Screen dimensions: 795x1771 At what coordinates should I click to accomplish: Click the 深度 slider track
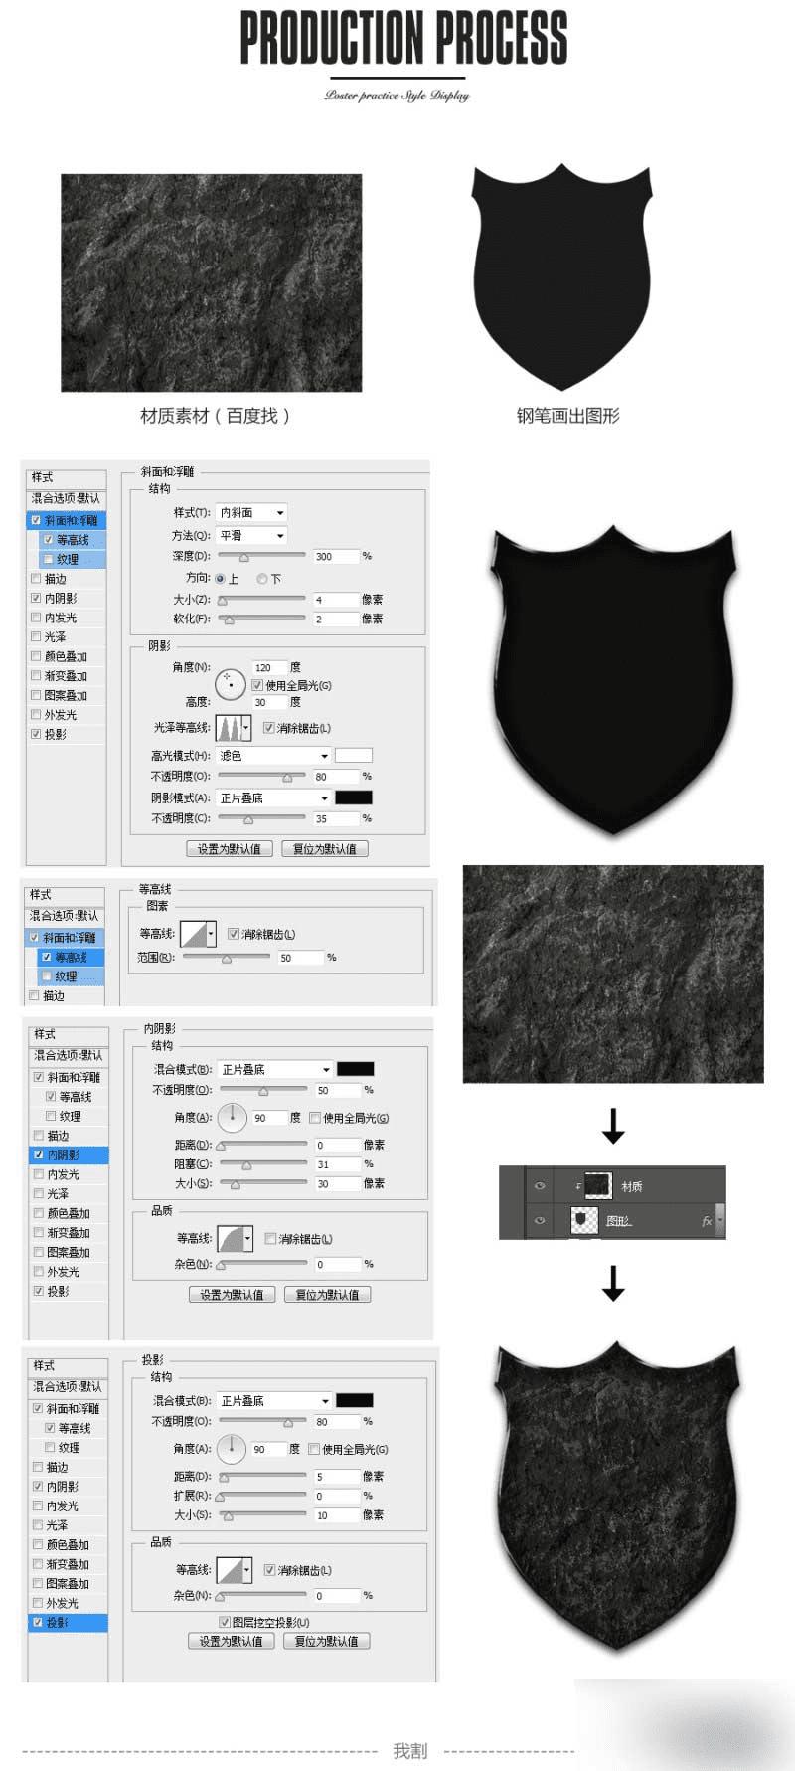pyautogui.click(x=261, y=557)
